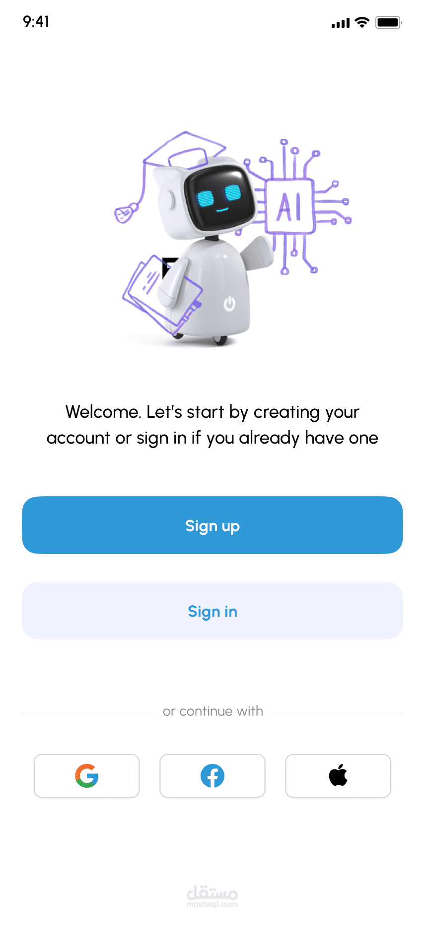The image size is (425, 927).
Task: Tap the 'or continue with' label
Action: (x=213, y=711)
